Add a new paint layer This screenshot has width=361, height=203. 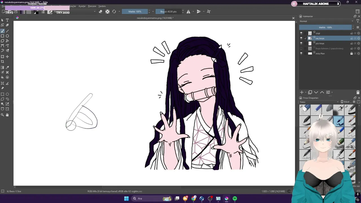(x=301, y=92)
